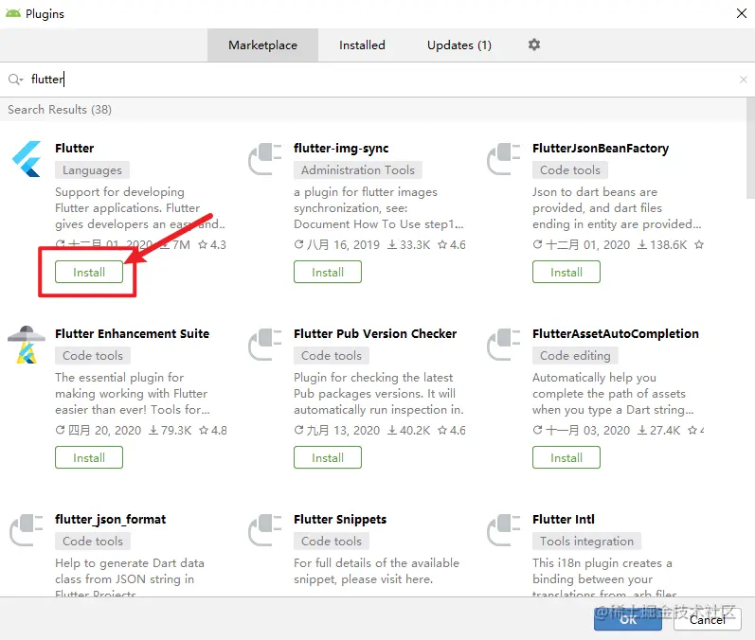Click Code tools tag under Pub Version Checker

(x=332, y=356)
